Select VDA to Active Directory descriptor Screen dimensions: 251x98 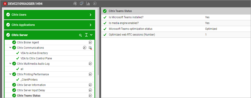click(x=34, y=53)
